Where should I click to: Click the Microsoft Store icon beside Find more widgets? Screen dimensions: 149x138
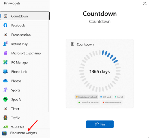pyautogui.click(x=4, y=133)
